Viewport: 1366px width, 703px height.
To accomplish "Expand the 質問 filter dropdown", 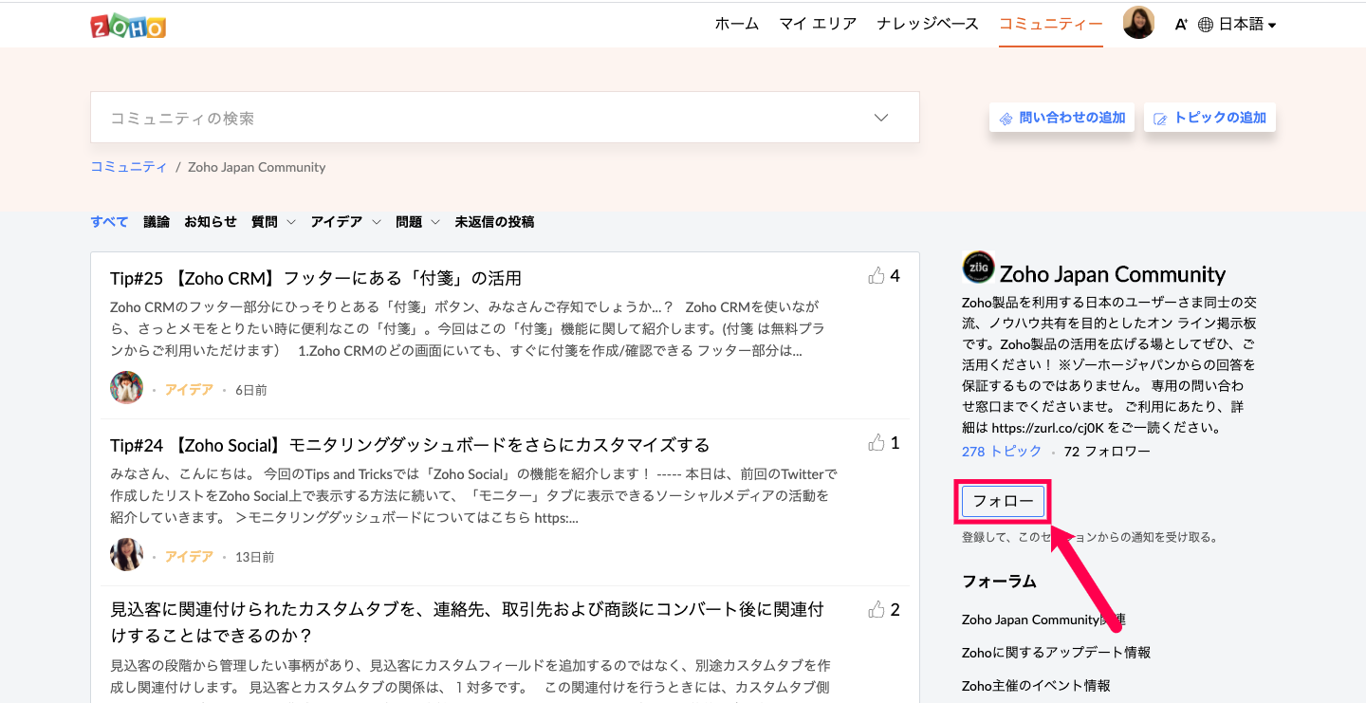I will click(x=290, y=222).
